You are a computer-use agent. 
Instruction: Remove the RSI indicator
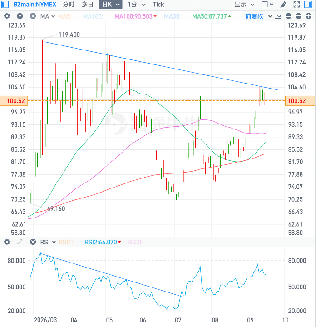tap(33, 242)
